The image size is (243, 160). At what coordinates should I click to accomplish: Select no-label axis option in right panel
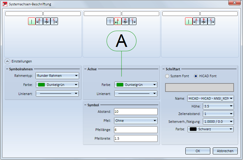pyautogui.click(x=189, y=21)
